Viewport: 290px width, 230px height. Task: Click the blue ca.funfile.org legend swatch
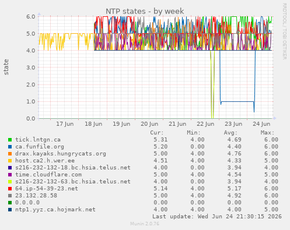(10, 147)
